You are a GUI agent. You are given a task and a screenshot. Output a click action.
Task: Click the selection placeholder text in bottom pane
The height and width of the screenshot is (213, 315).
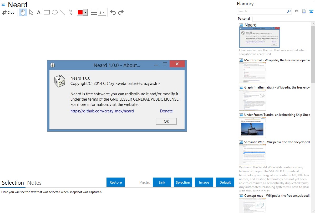coord(52,192)
